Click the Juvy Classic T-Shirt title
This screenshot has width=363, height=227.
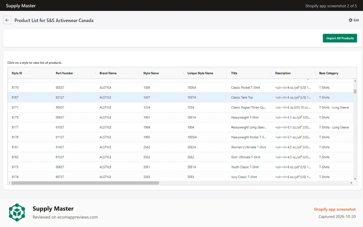244,177
